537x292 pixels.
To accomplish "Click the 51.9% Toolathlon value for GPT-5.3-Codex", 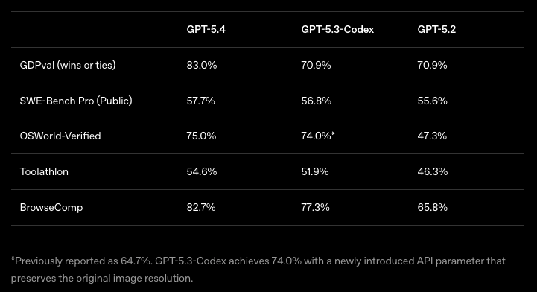I will coord(315,171).
